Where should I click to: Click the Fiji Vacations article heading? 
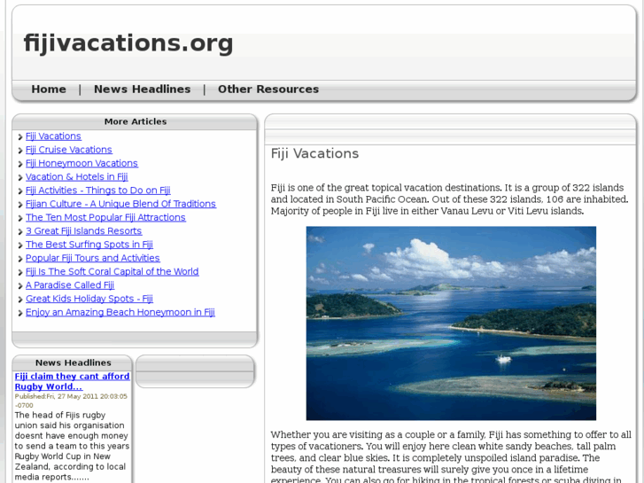pos(314,153)
